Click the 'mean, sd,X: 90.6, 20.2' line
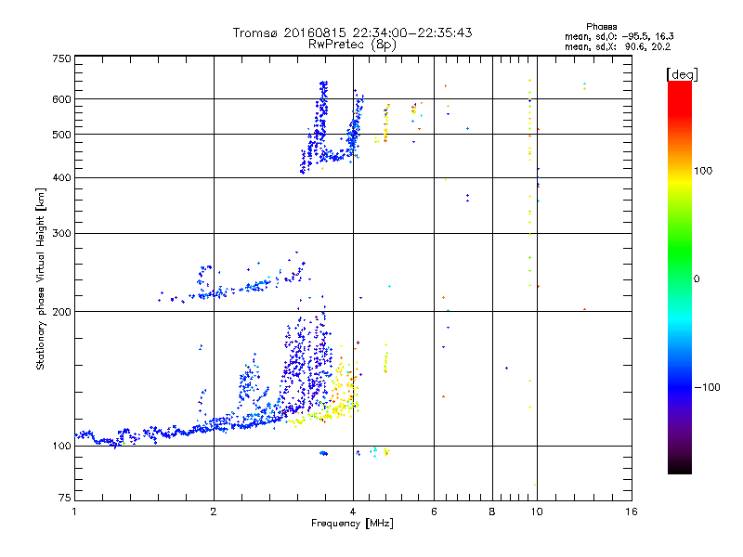This screenshot has height=557, width=743. click(618, 46)
